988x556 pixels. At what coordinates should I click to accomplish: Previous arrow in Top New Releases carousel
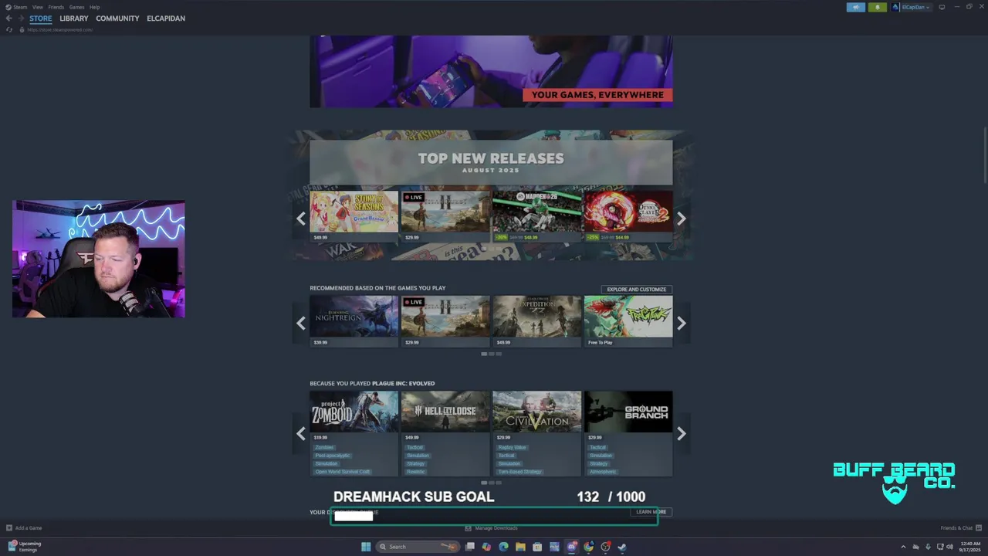point(301,219)
